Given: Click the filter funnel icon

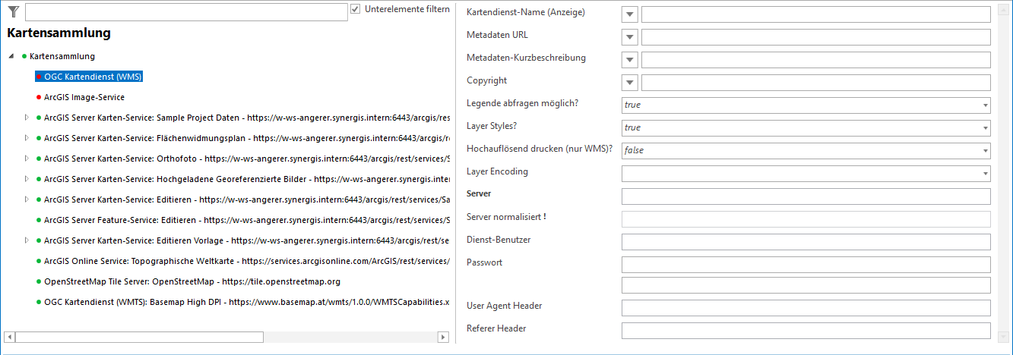Looking at the screenshot, I should 13,11.
